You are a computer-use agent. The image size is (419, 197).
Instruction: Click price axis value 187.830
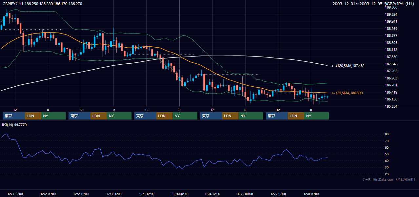click(391, 57)
